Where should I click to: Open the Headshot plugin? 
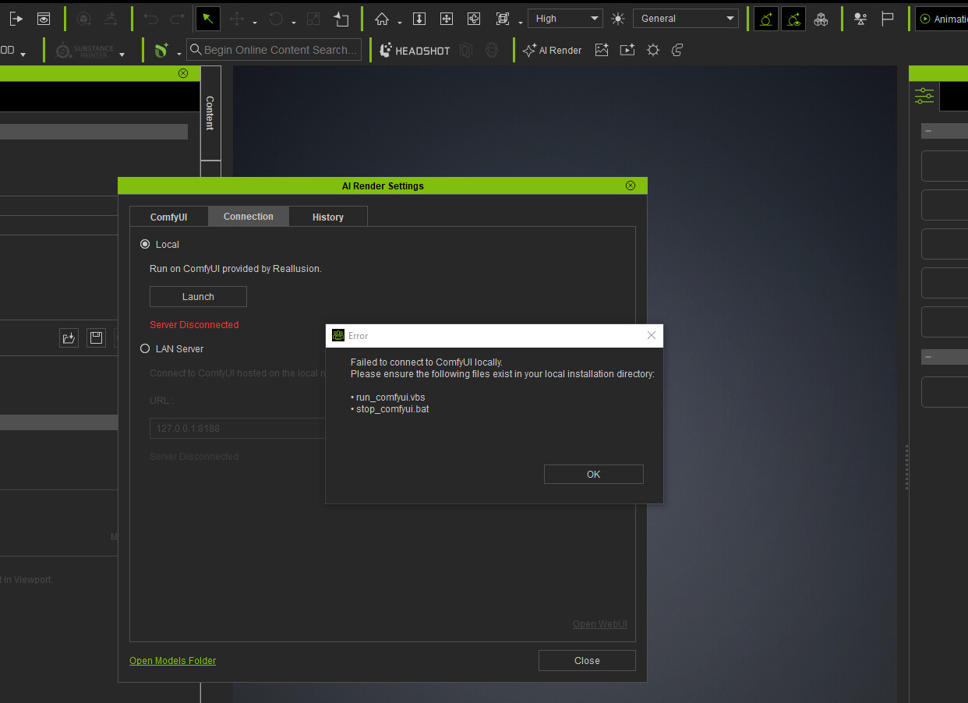tap(415, 50)
